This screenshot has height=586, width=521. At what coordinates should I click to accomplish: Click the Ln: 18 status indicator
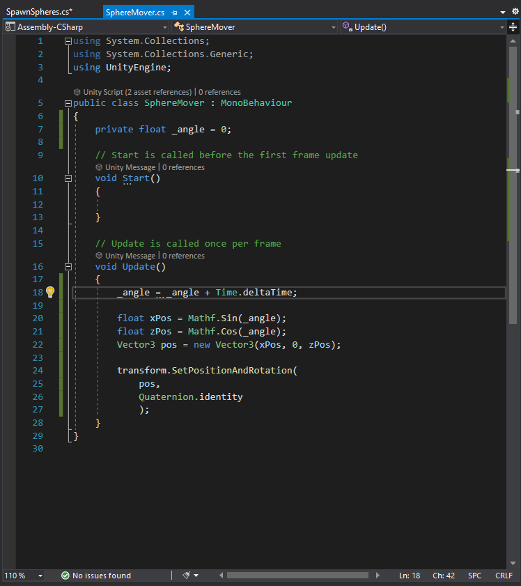click(410, 576)
